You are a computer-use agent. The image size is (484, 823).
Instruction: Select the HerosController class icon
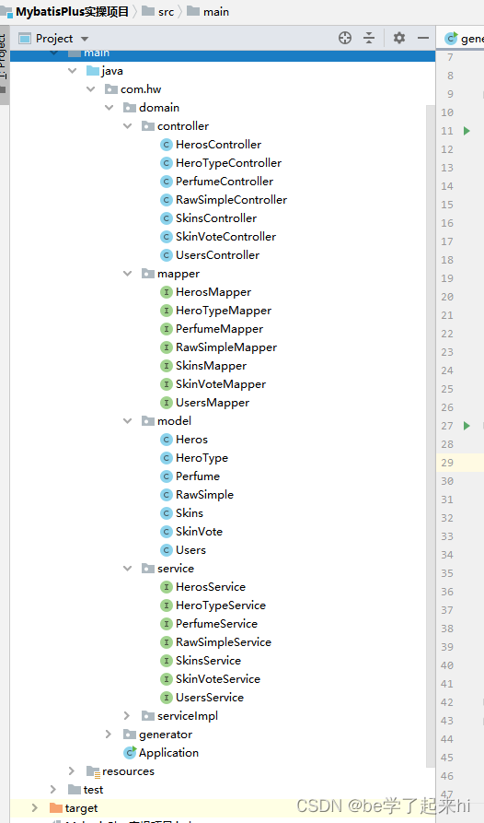[166, 145]
